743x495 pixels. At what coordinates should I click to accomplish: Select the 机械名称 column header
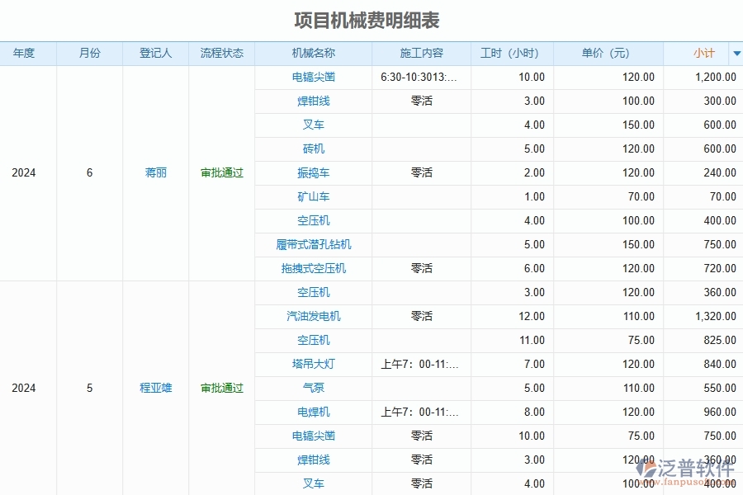coord(314,53)
